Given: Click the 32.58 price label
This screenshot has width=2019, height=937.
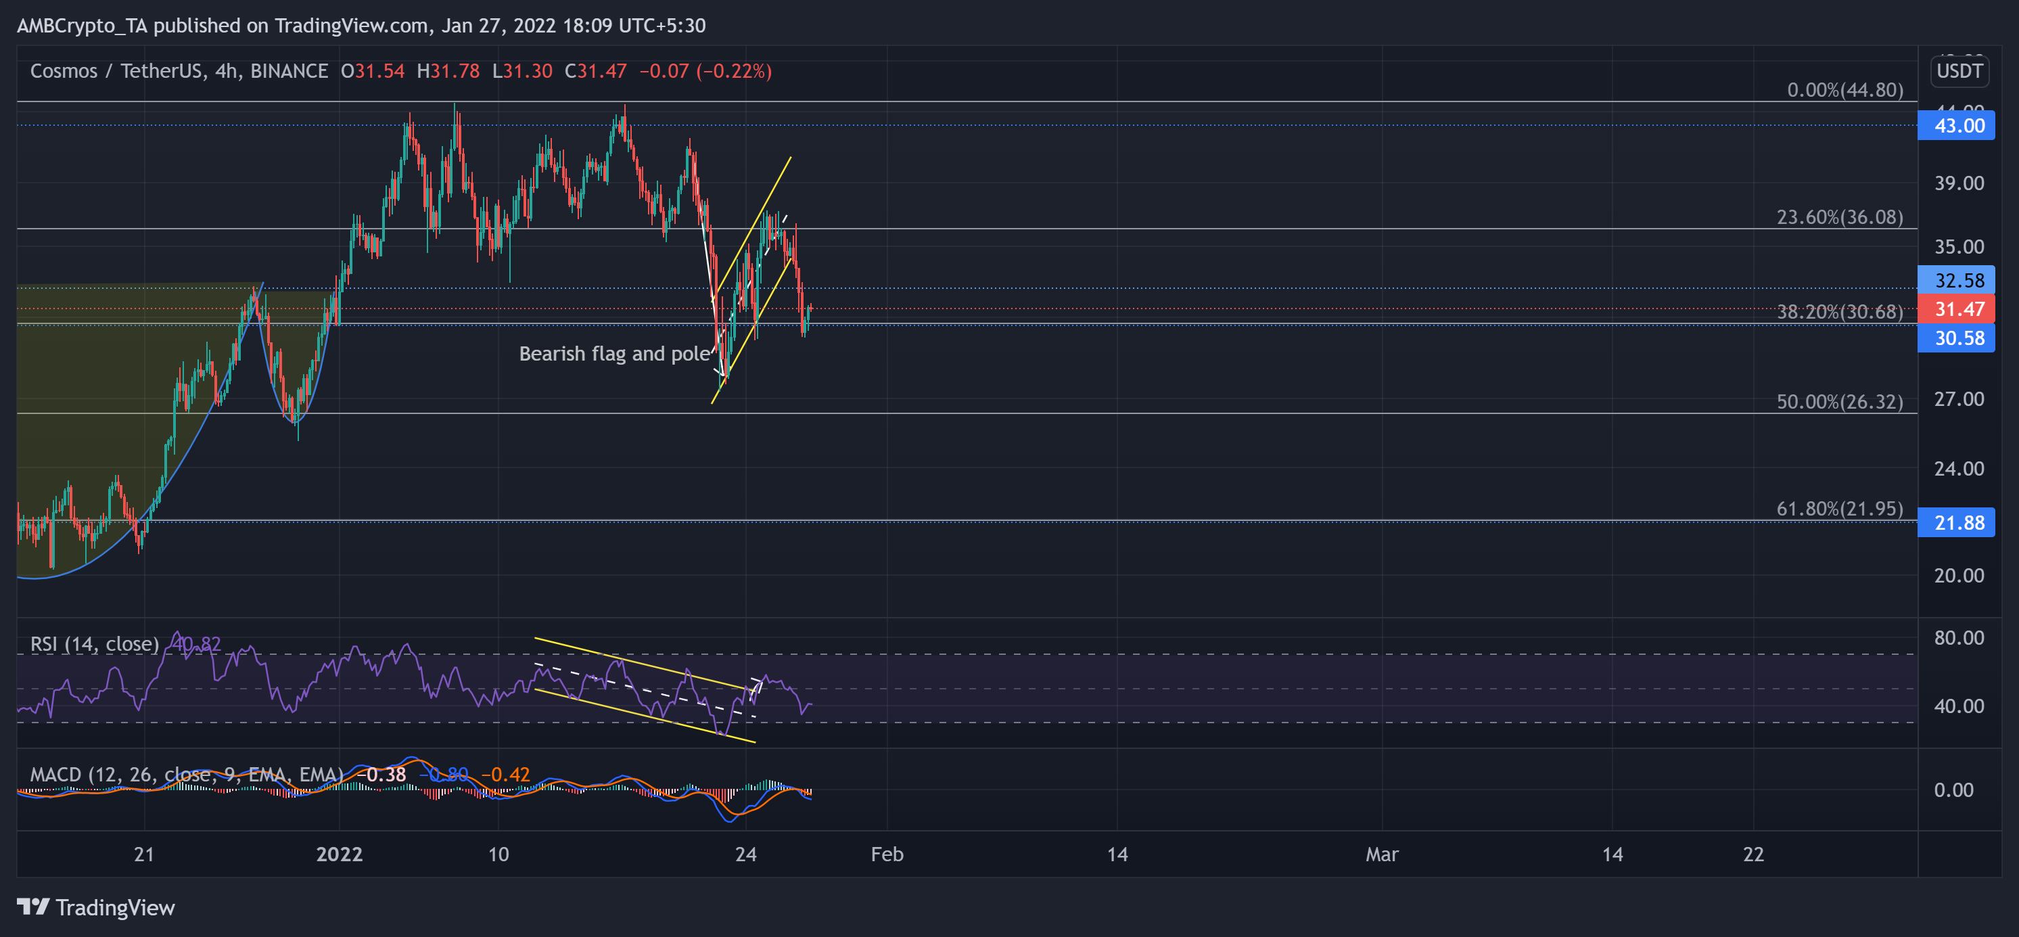Looking at the screenshot, I should (1956, 280).
